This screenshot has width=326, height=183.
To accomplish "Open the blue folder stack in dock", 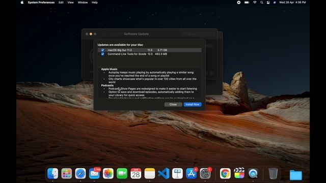I will [295, 175].
